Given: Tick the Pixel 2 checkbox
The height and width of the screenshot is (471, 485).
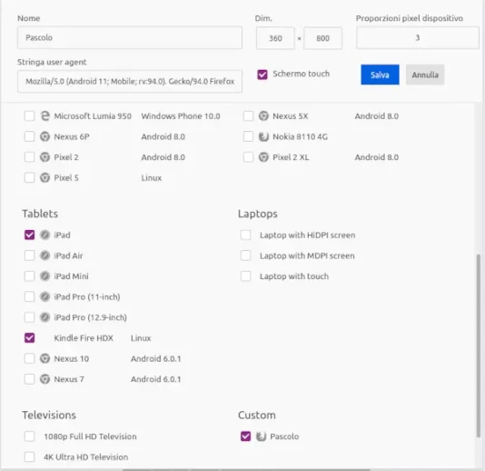Looking at the screenshot, I should click(29, 157).
